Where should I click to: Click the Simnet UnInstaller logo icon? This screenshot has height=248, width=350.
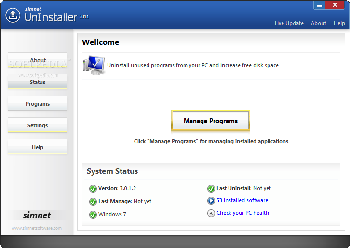13,15
